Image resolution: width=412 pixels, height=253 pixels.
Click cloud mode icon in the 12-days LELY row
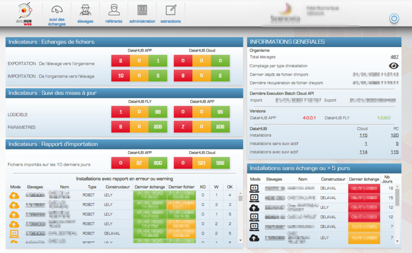(254, 208)
